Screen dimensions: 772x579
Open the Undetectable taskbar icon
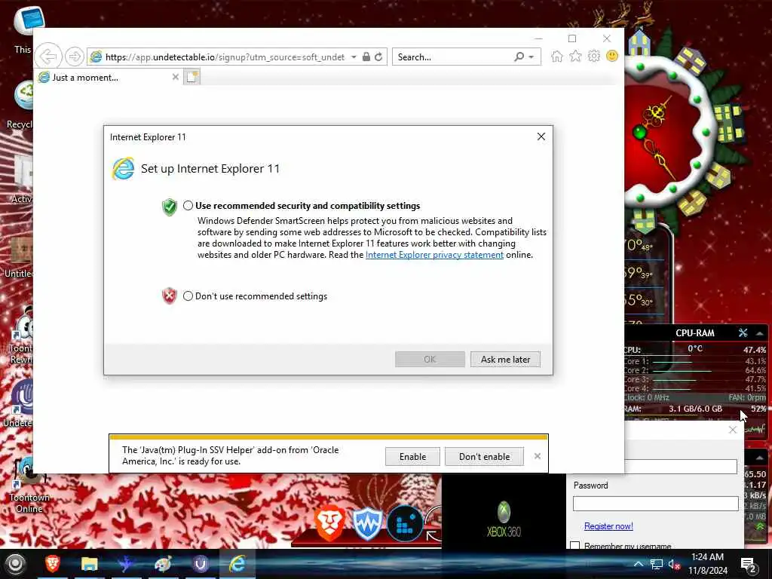click(201, 564)
